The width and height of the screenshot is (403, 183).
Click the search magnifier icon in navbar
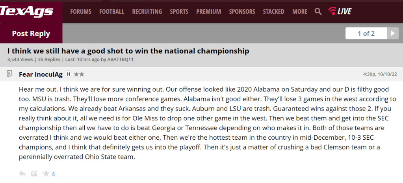tap(318, 11)
